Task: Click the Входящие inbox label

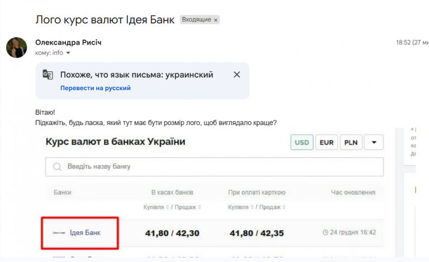Action: tap(195, 20)
